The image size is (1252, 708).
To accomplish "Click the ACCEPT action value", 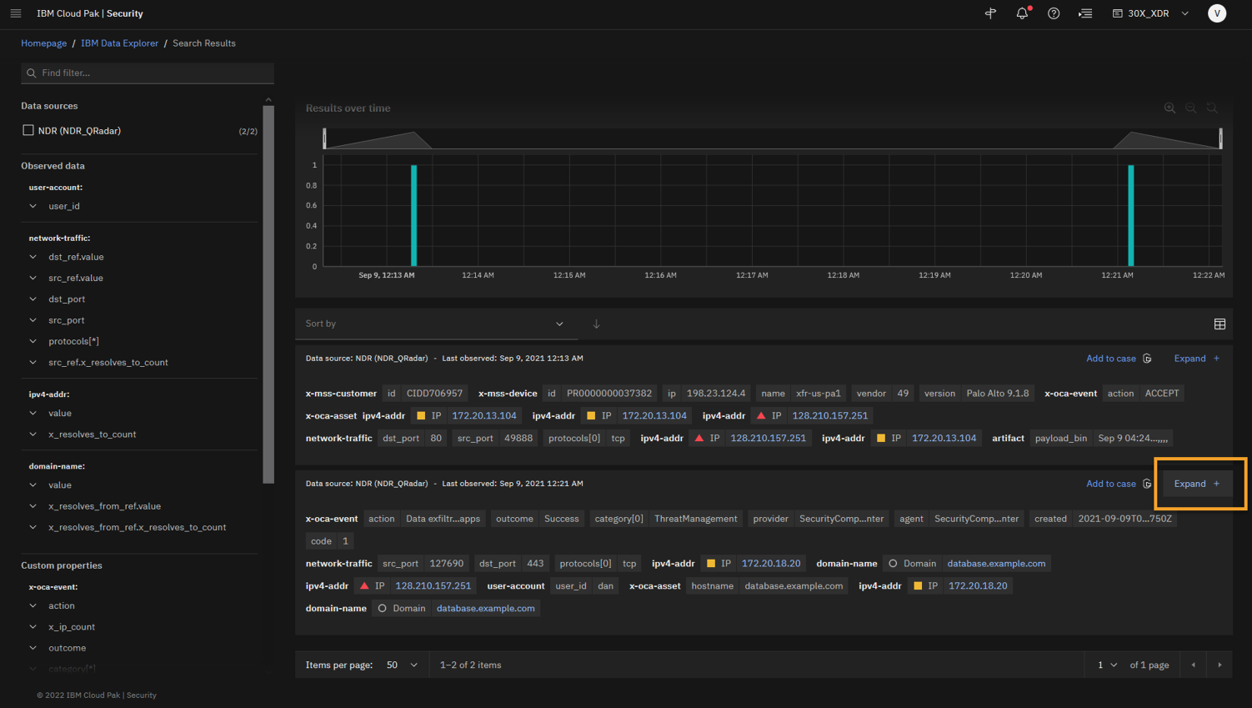I will [x=1162, y=393].
